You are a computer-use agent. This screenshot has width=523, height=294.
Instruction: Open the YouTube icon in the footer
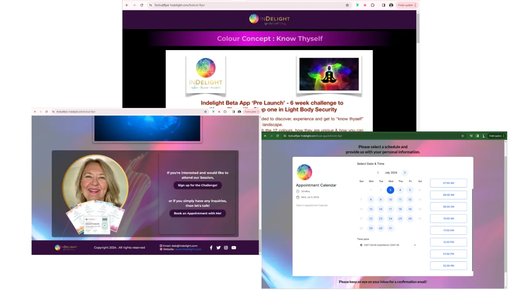pos(234,247)
